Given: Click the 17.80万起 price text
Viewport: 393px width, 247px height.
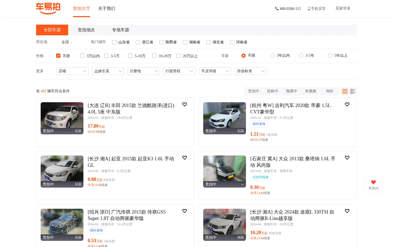Looking at the screenshot, I should point(96,126).
